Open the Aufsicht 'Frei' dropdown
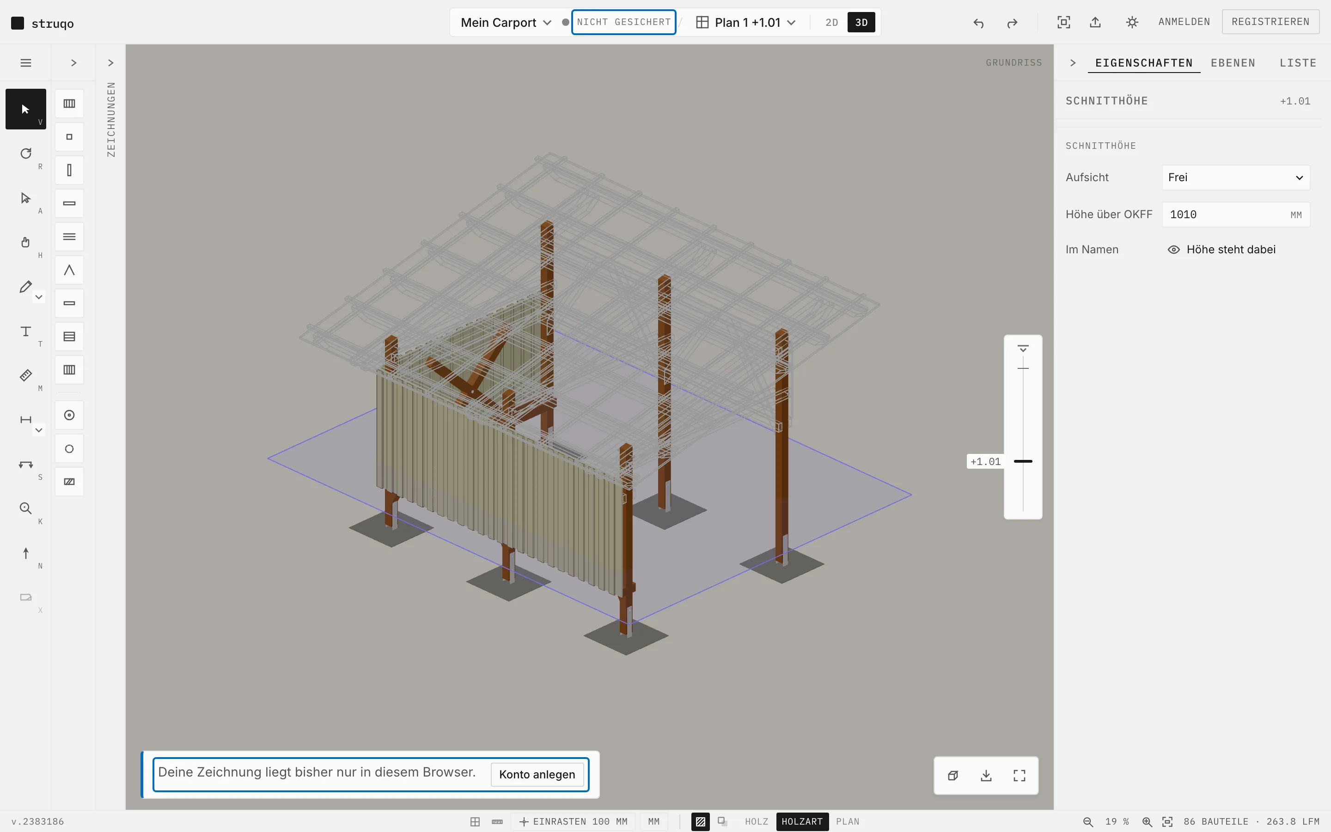Screen dimensions: 1331x832 pos(1236,178)
